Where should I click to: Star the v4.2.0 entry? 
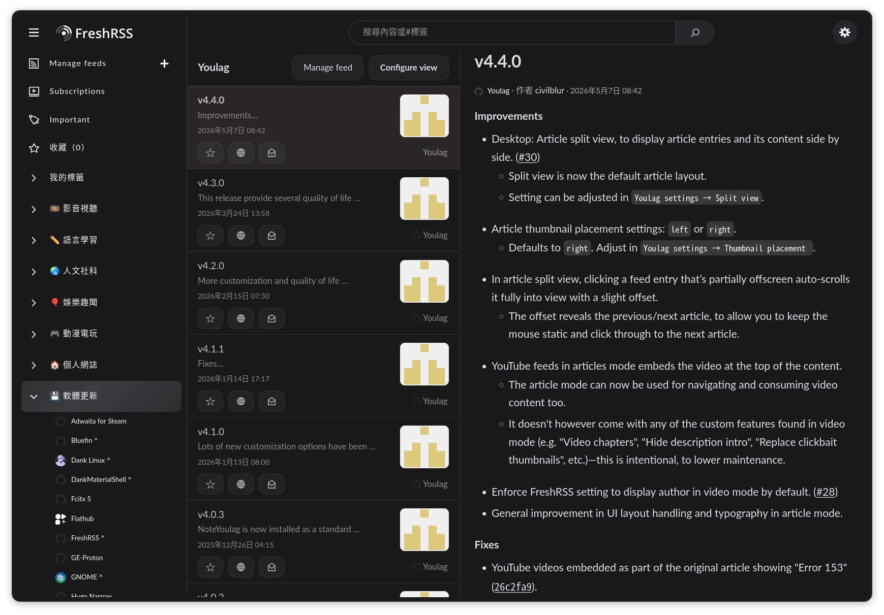(x=210, y=318)
